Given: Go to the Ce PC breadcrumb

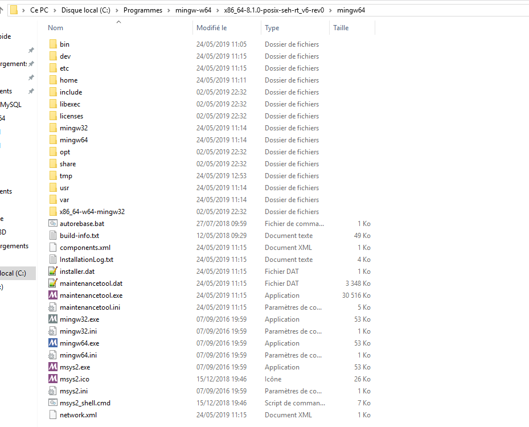Looking at the screenshot, I should 39,10.
